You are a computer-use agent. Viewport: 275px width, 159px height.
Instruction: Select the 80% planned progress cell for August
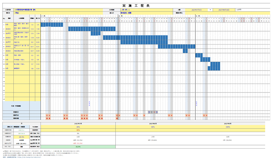[153, 127]
